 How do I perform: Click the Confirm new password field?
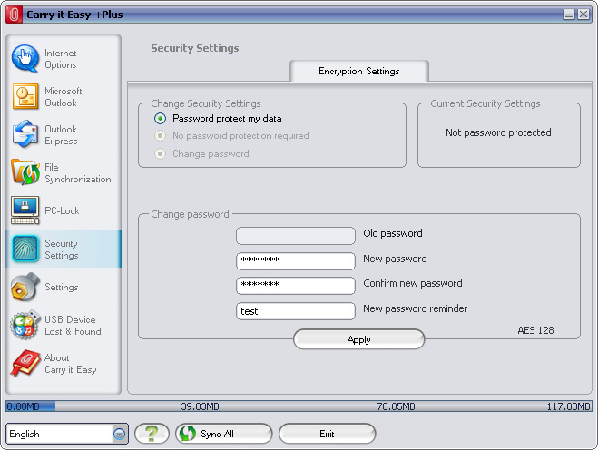[x=296, y=286]
